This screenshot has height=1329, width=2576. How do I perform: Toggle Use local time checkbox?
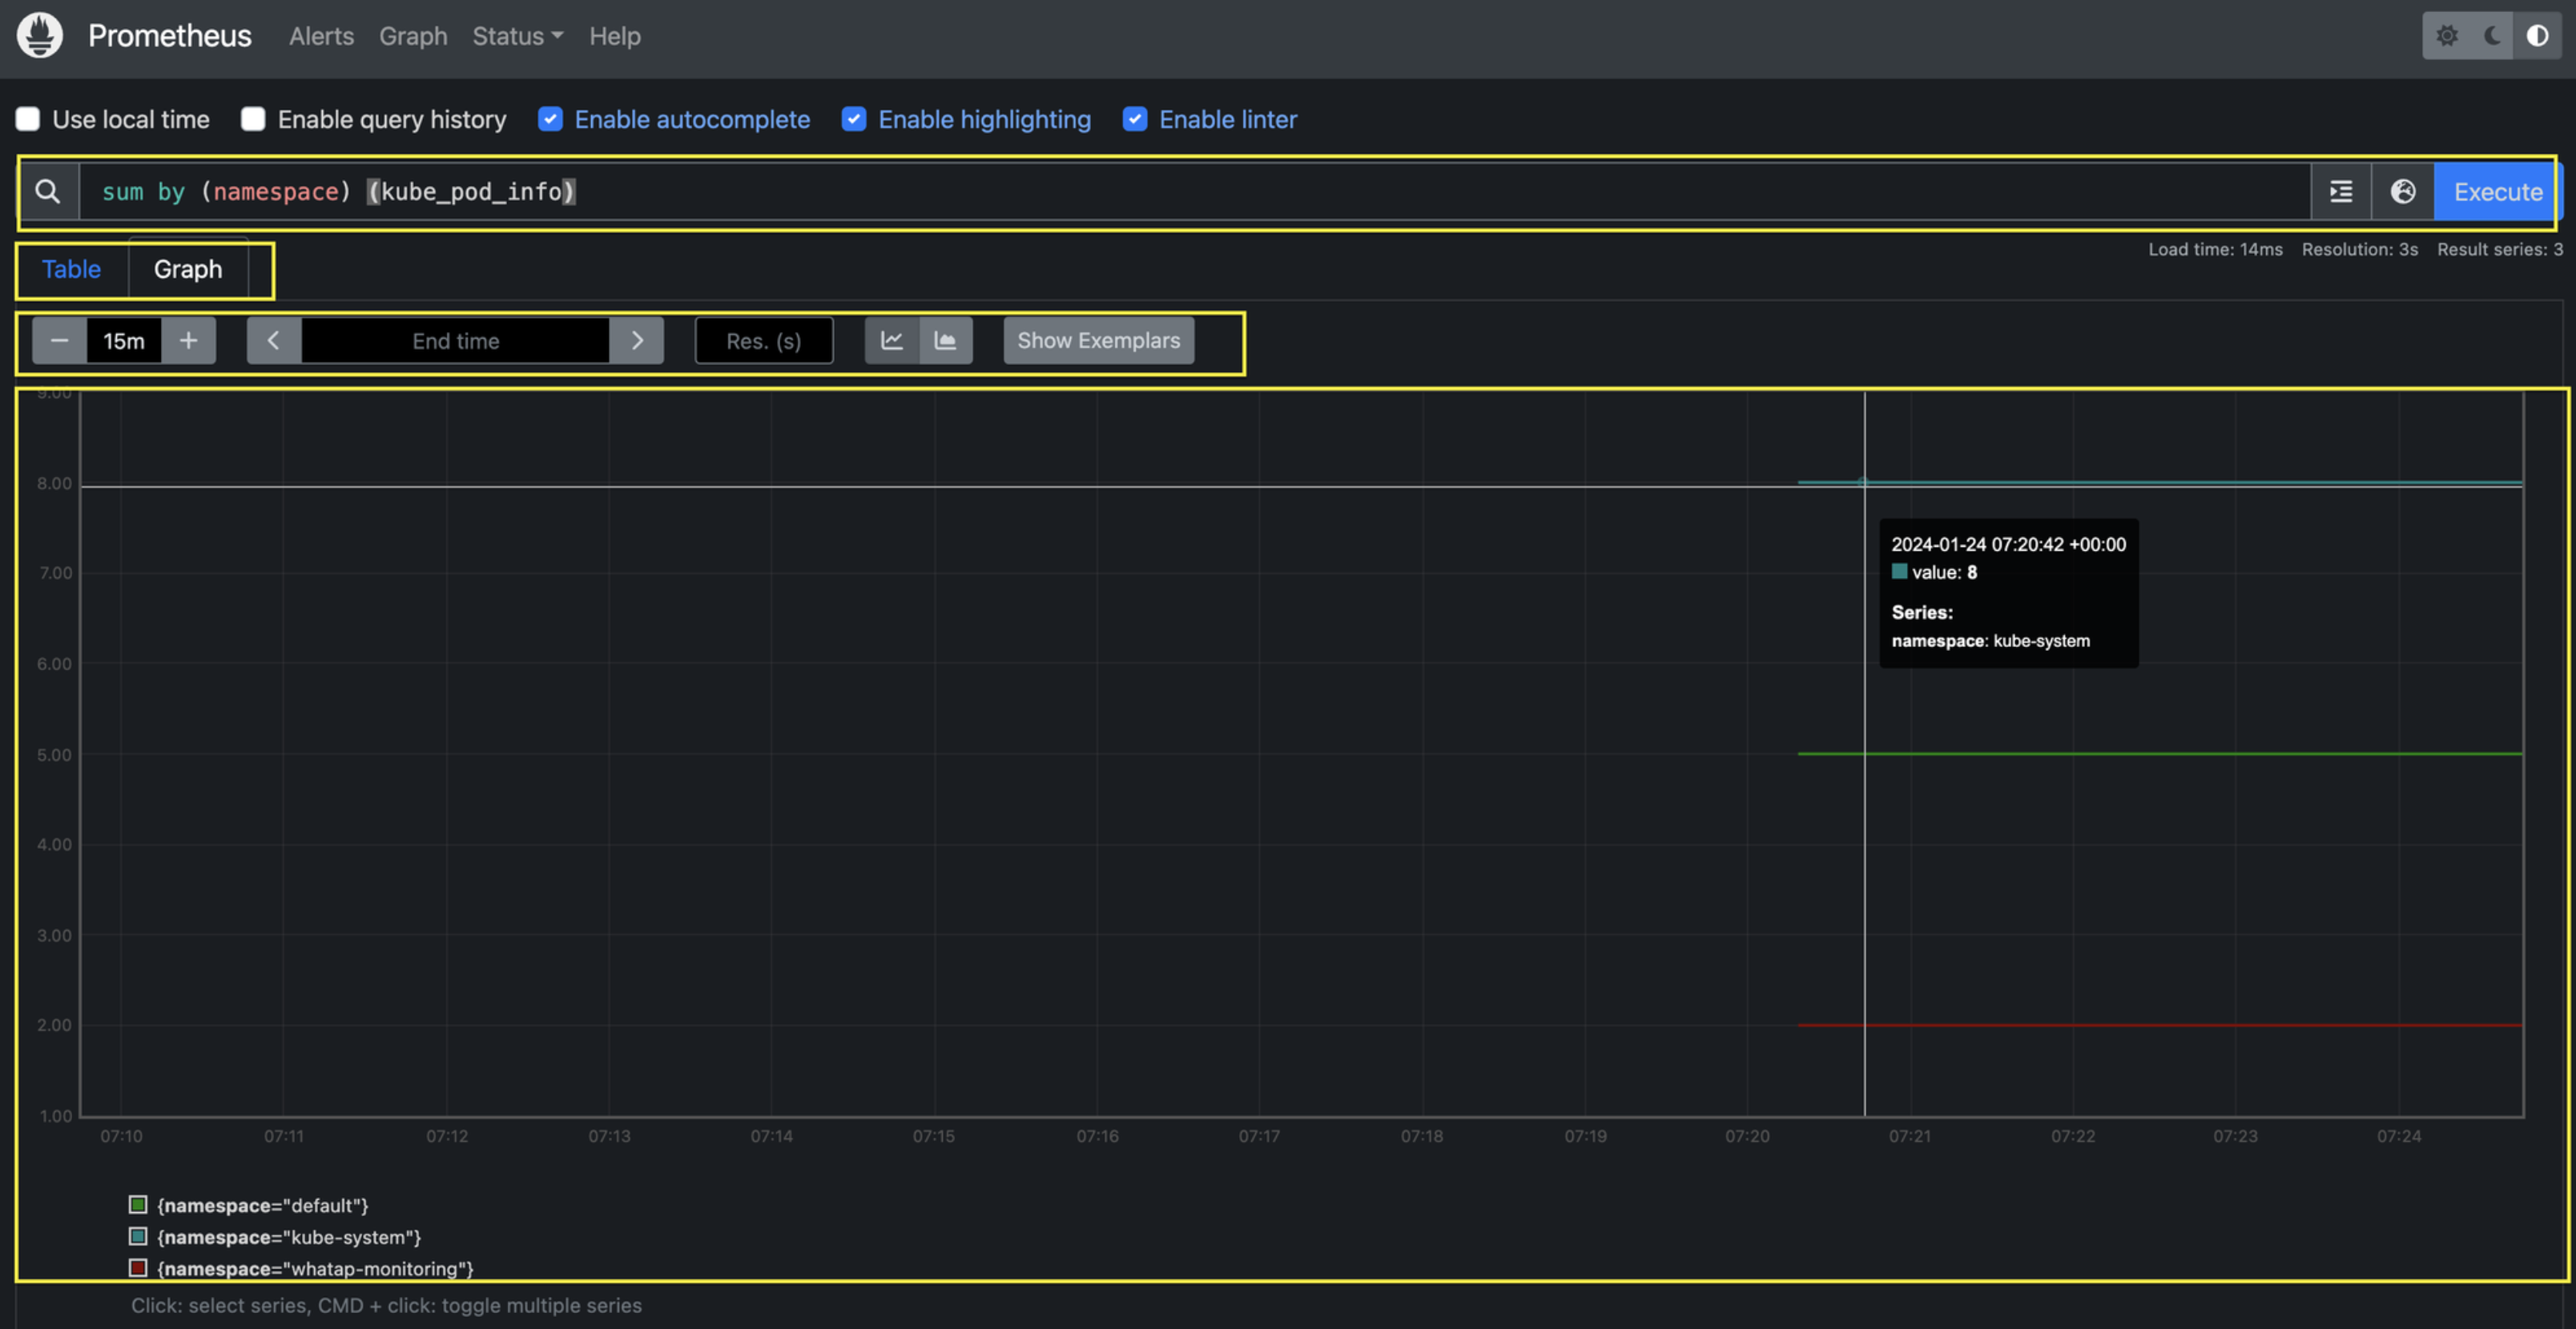click(x=28, y=119)
